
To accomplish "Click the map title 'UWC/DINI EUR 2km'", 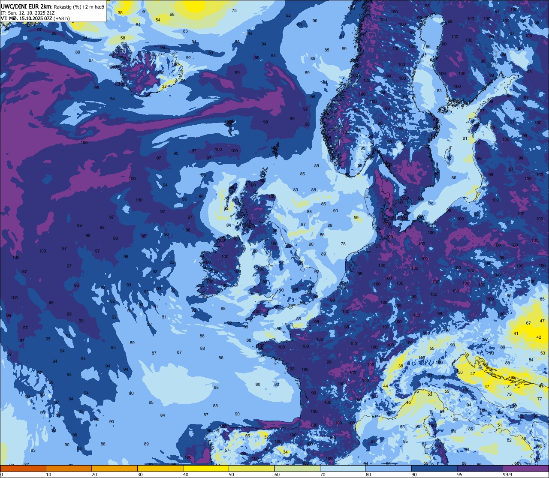I will coord(26,6).
